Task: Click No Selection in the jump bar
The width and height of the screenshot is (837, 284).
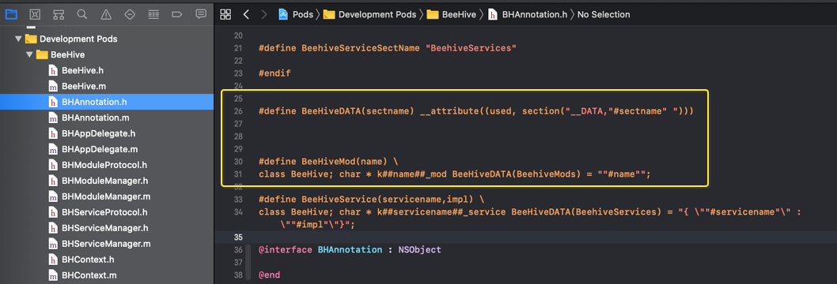Action: click(x=604, y=14)
